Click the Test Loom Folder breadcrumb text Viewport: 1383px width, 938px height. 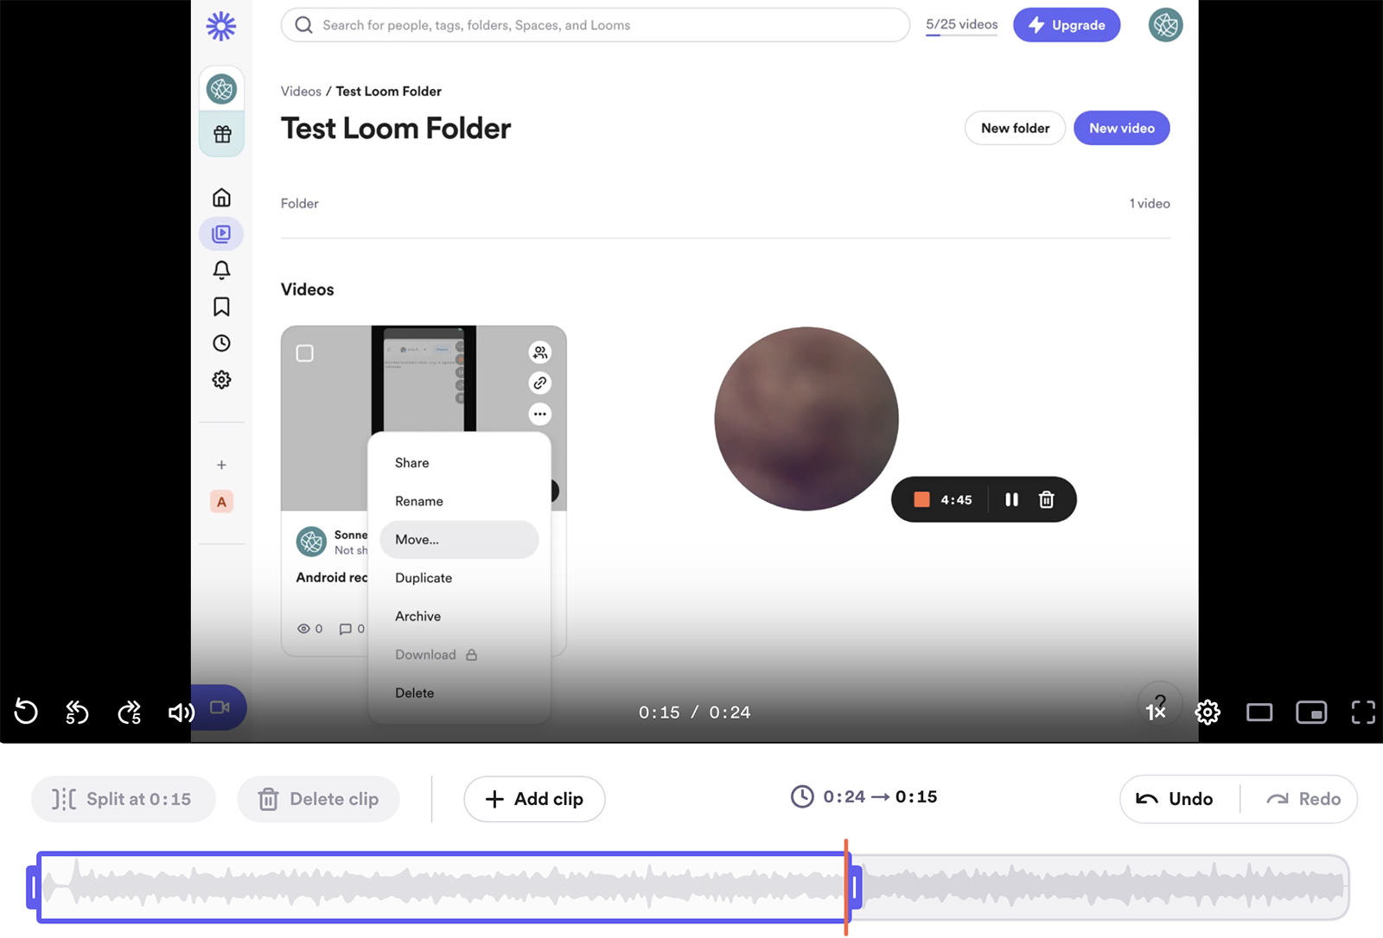pos(388,92)
